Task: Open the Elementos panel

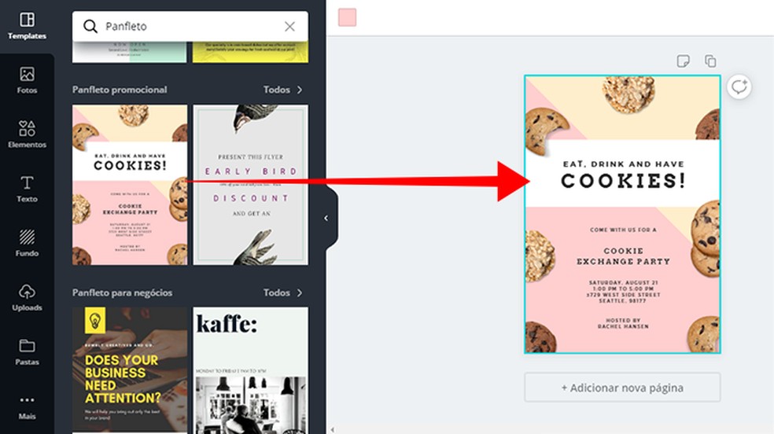Action: (x=27, y=134)
